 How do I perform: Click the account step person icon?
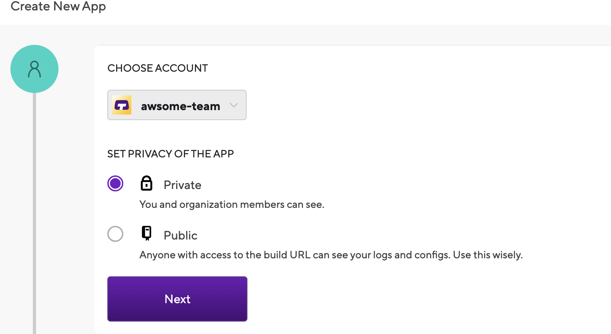[34, 69]
